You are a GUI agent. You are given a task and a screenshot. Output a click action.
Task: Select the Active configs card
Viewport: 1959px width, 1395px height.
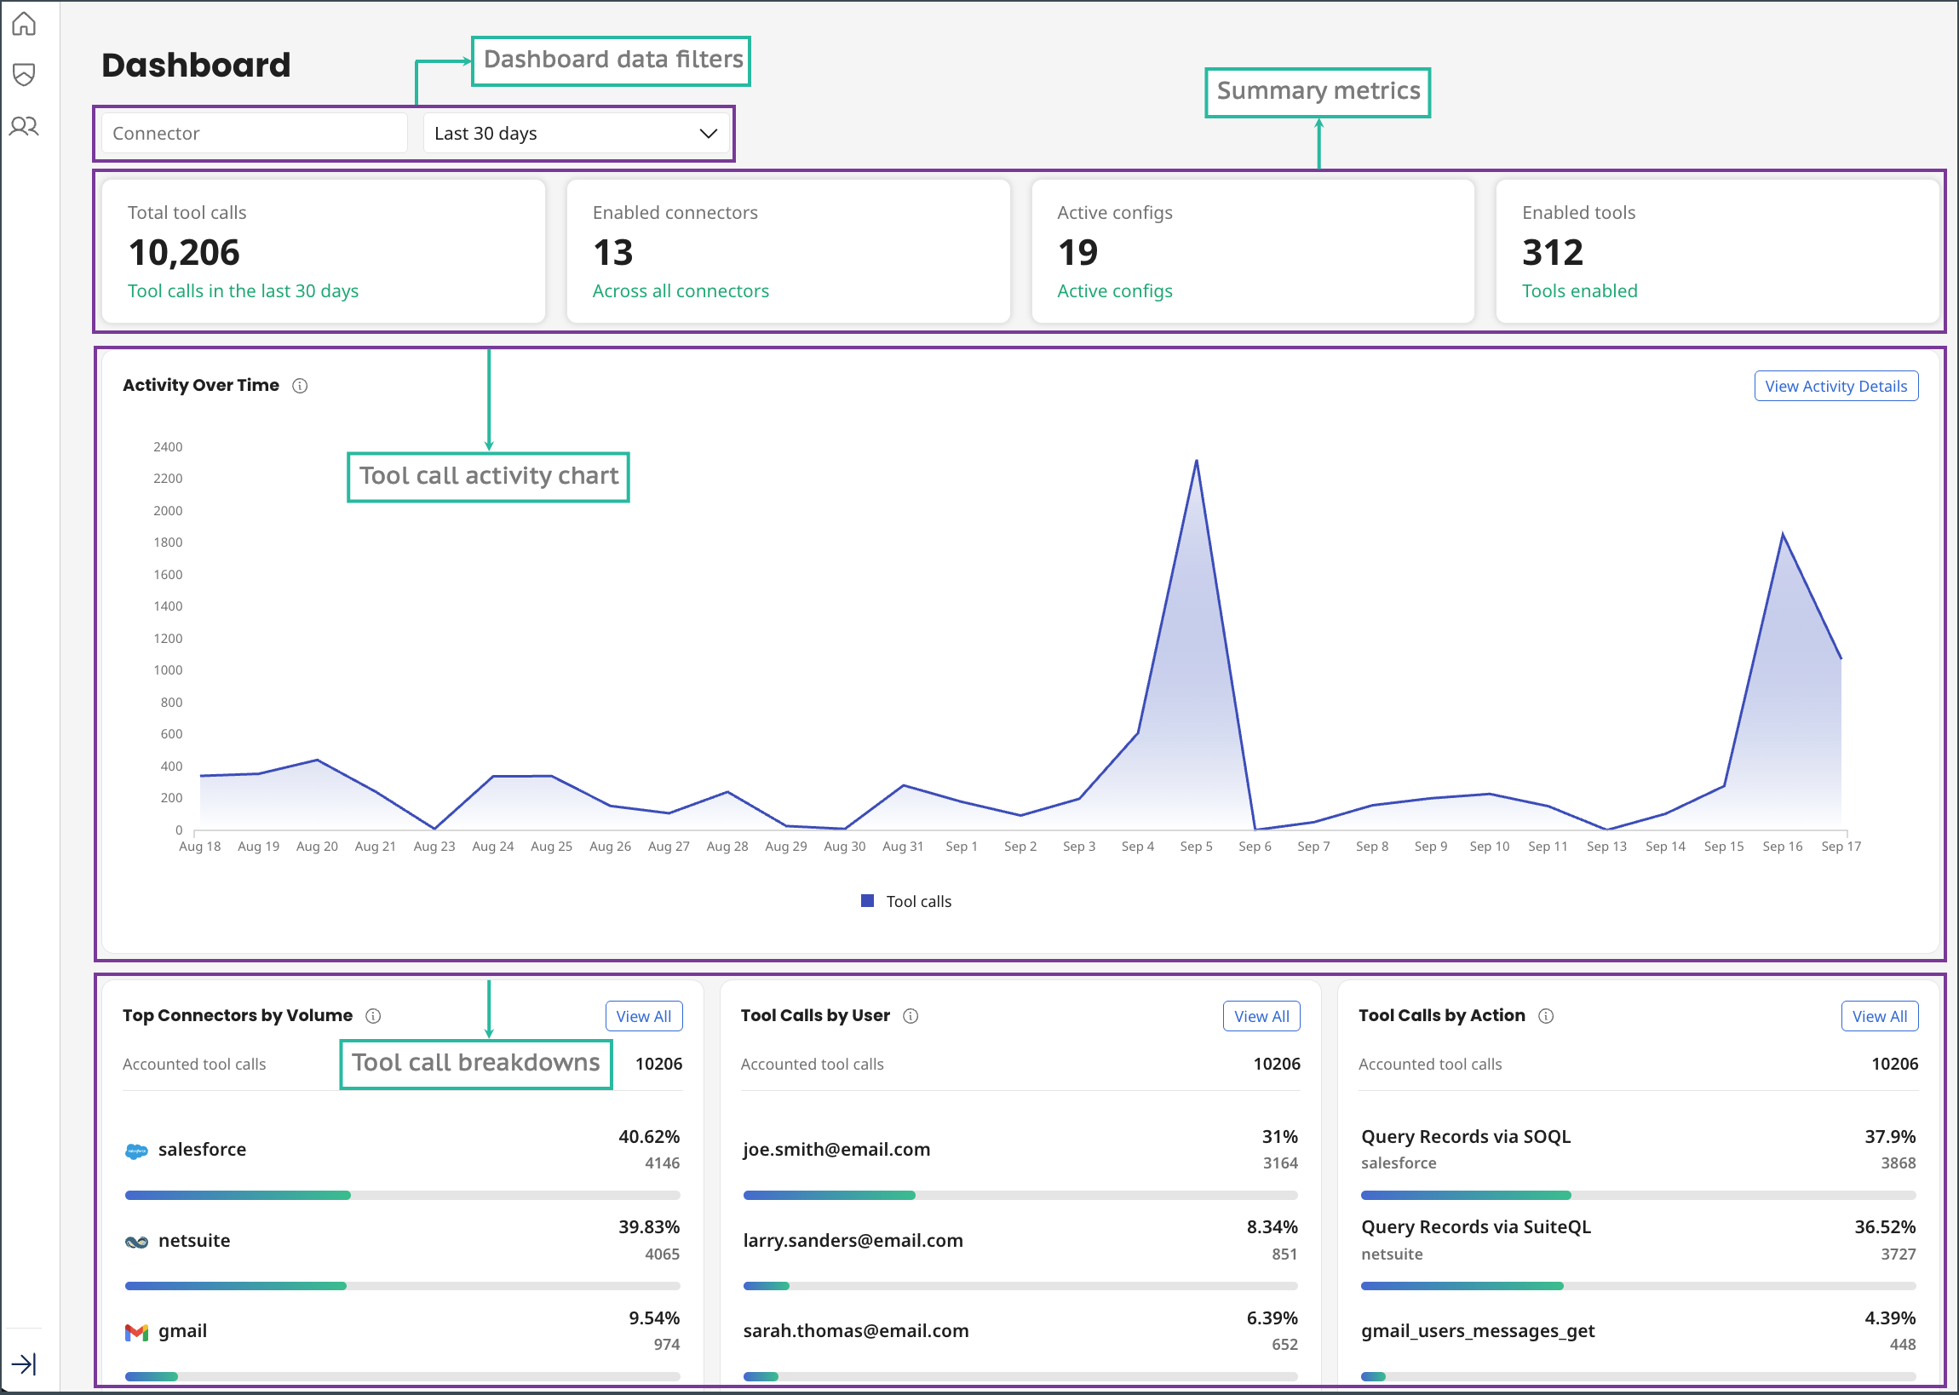(1253, 251)
